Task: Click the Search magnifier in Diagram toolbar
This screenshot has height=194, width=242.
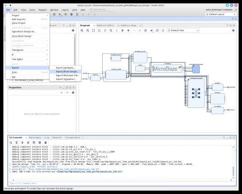Action: [x=111, y=30]
